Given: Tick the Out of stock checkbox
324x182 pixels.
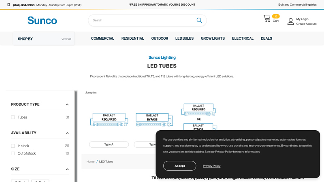Looking at the screenshot, I should click(x=13, y=154).
